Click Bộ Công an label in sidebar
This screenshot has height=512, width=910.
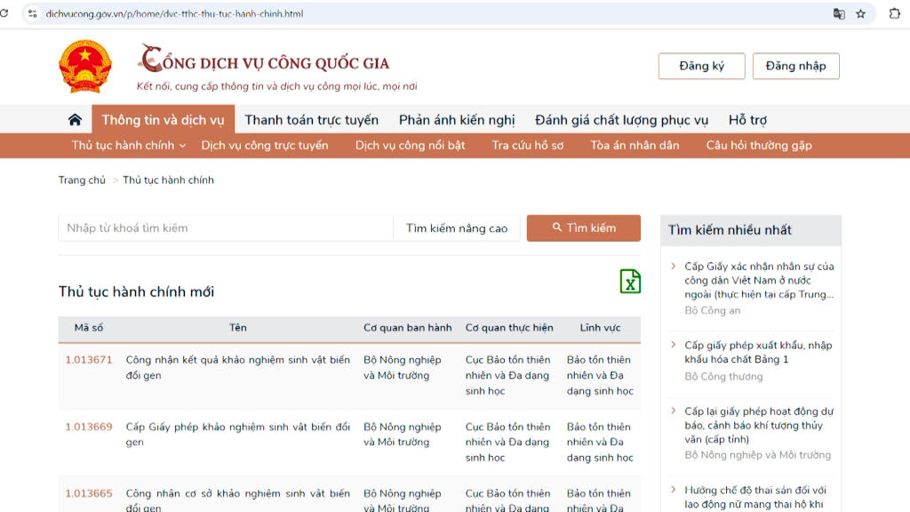pos(712,310)
